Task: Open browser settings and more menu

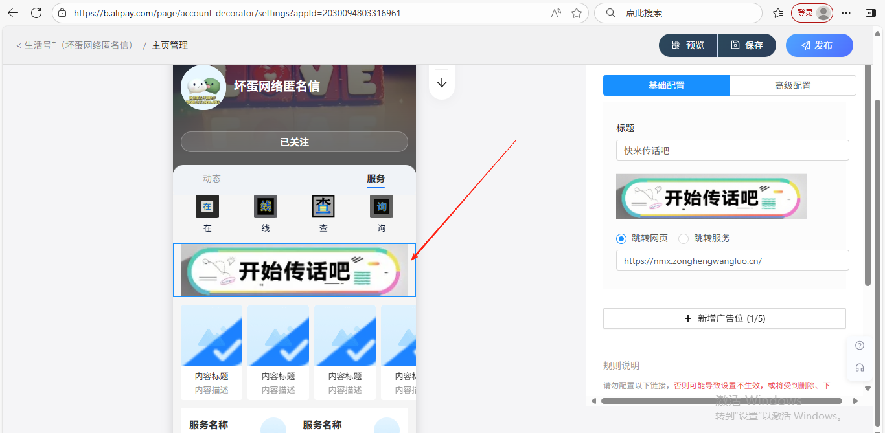Action: pos(846,13)
